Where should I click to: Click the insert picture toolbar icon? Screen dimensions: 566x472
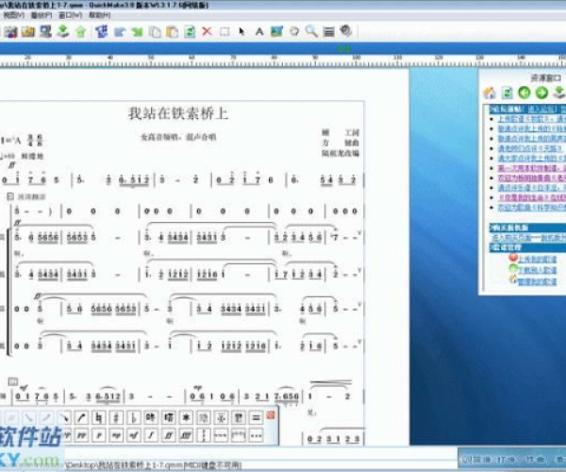pos(276,32)
